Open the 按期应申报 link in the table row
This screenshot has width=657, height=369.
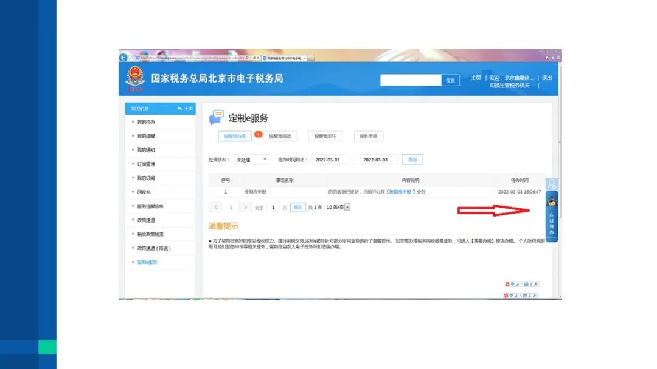400,192
